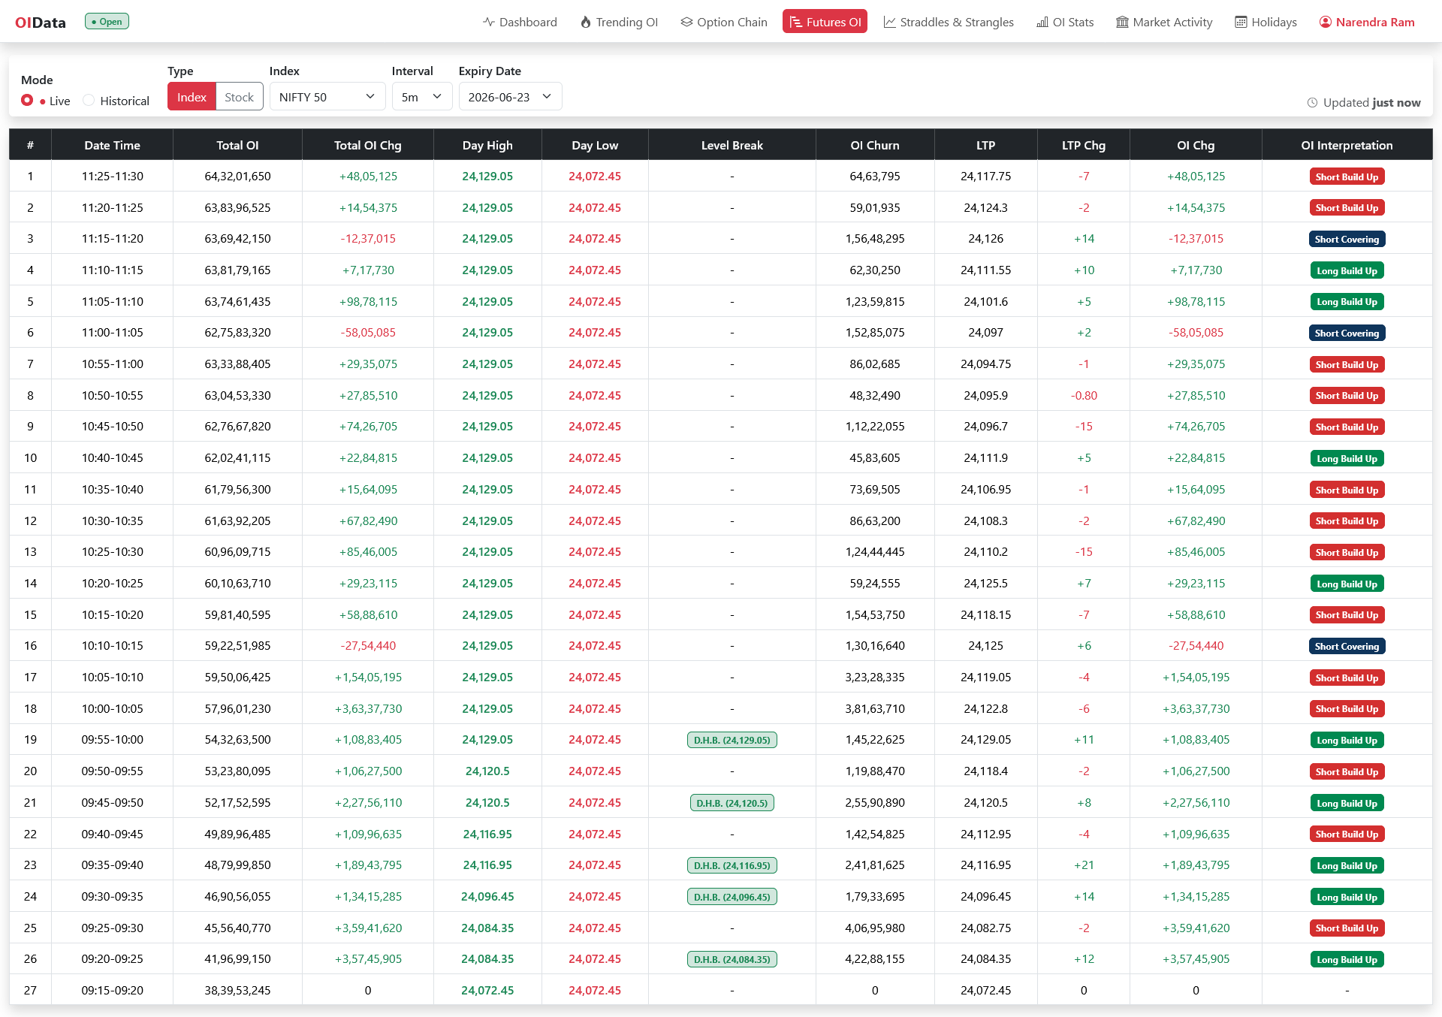Click Short Covering badge for 11:15-11:20
The width and height of the screenshot is (1442, 1017).
click(x=1347, y=240)
